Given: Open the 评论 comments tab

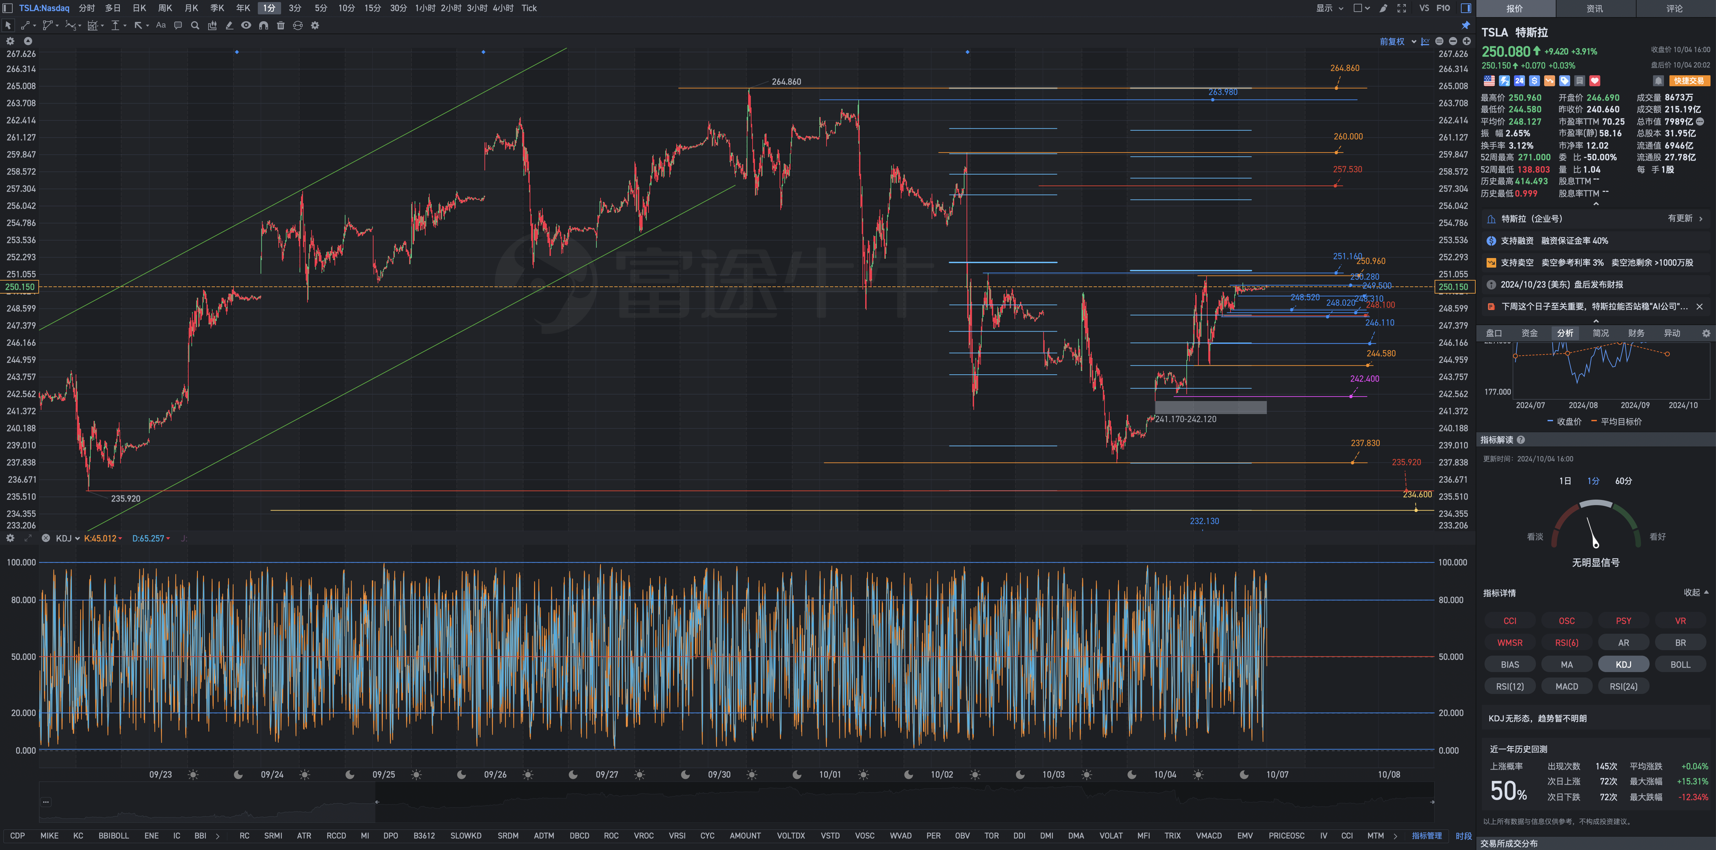Looking at the screenshot, I should (1675, 9).
